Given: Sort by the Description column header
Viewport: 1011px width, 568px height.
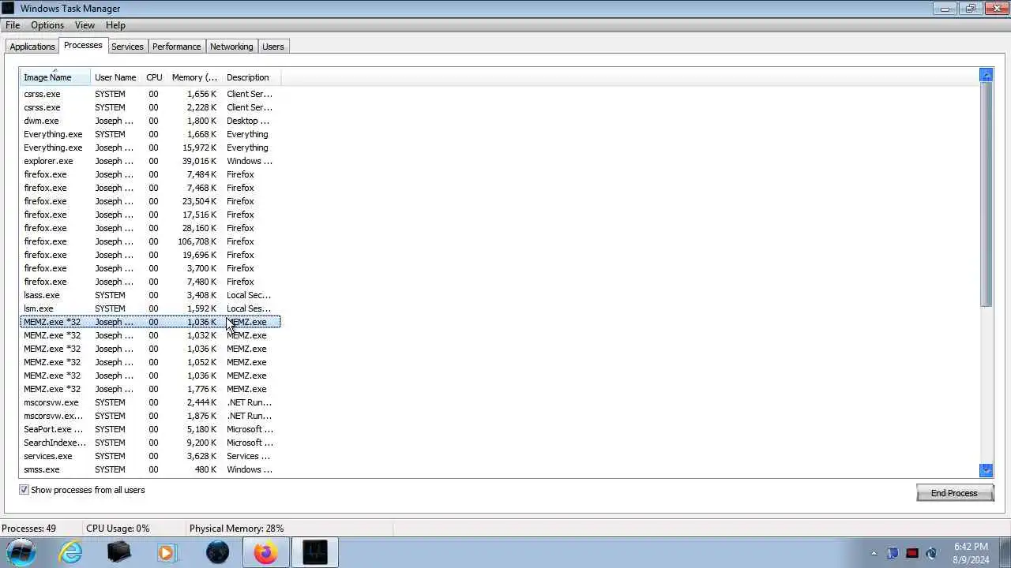Looking at the screenshot, I should (x=251, y=77).
